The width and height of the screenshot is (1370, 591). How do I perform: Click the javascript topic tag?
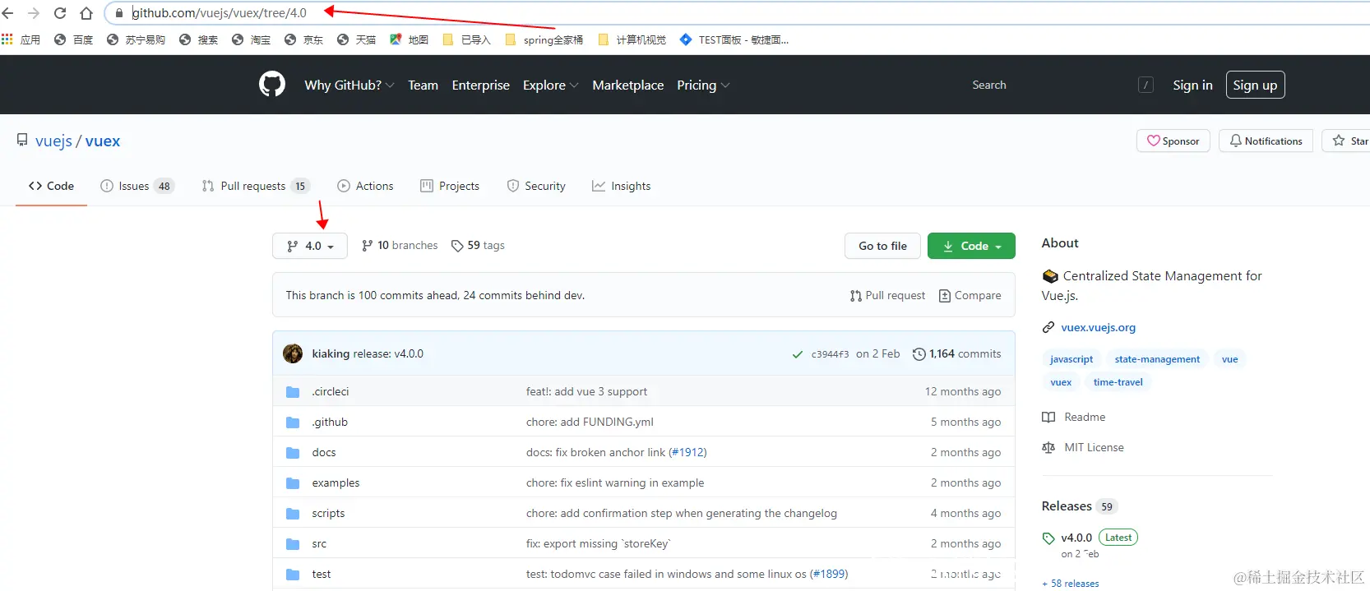(1071, 359)
